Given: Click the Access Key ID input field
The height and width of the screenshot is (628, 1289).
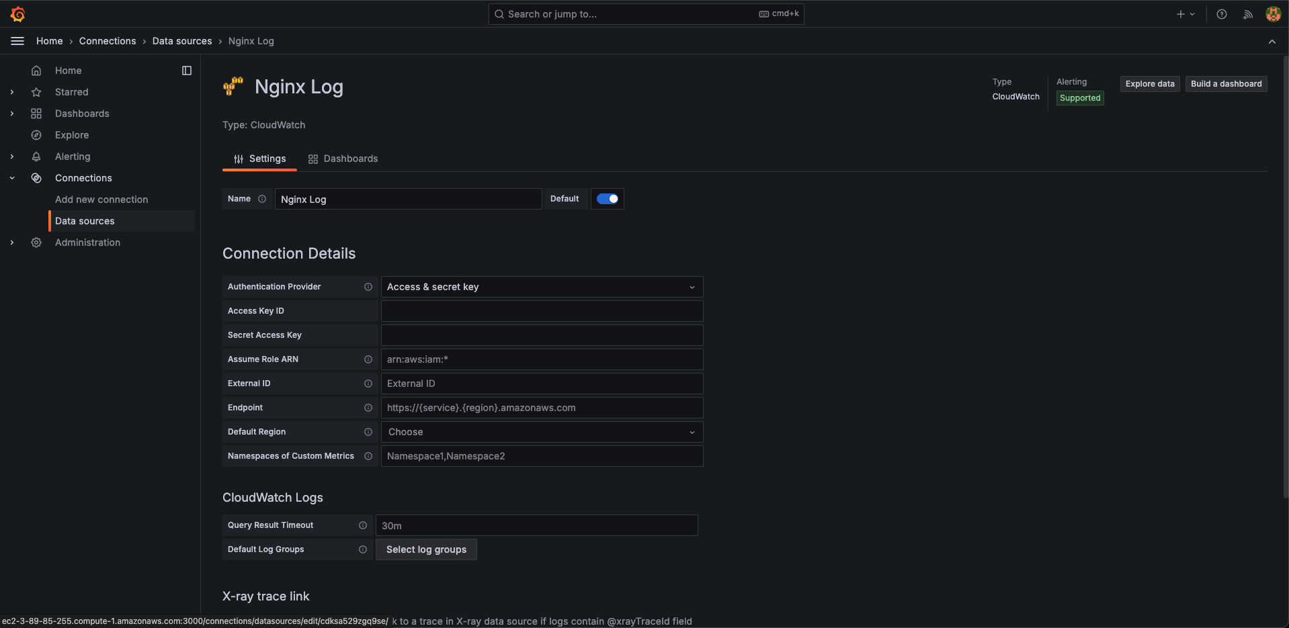Looking at the screenshot, I should (542, 311).
